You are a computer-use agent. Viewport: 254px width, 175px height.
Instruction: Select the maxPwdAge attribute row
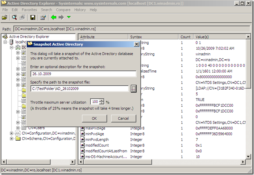[x=163, y=128]
